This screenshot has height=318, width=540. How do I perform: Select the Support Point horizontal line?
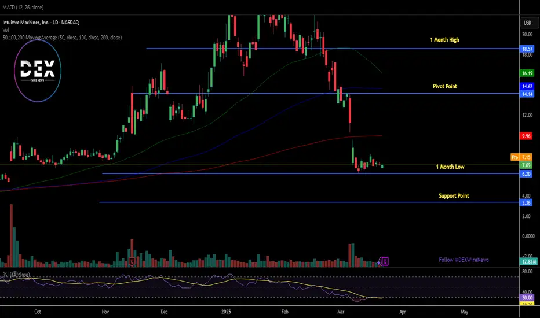point(309,202)
